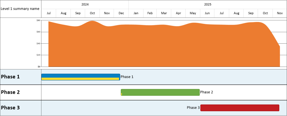
Task: Select the Phase 2 swimlane row header
Action: point(21,92)
